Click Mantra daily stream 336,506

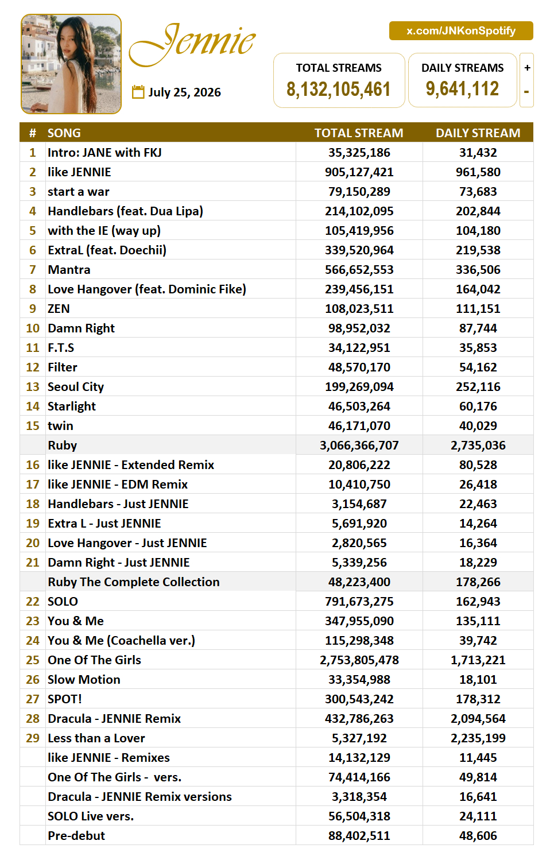tap(478, 269)
